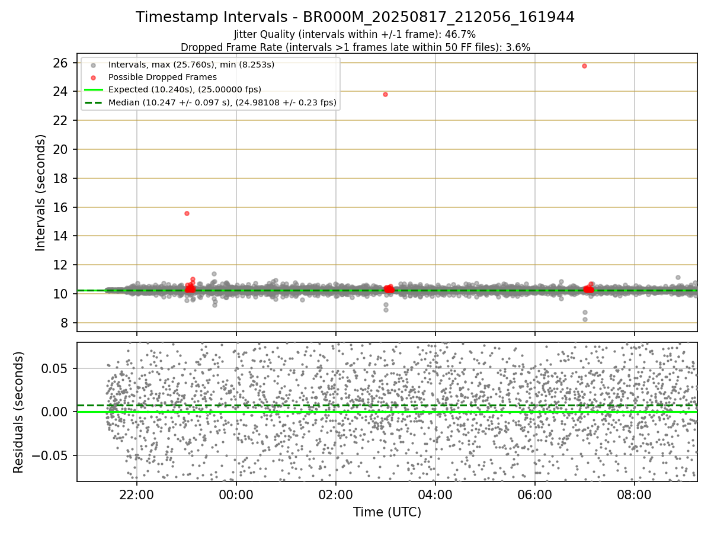Image resolution: width=711 pixels, height=533 pixels.
Task: Click the lowest gray interval point near 8.25 seconds
Action: click(x=585, y=319)
